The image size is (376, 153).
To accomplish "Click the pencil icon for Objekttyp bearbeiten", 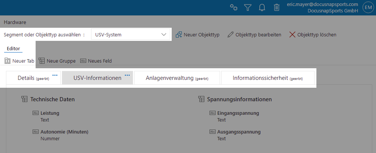I will coord(231,34).
